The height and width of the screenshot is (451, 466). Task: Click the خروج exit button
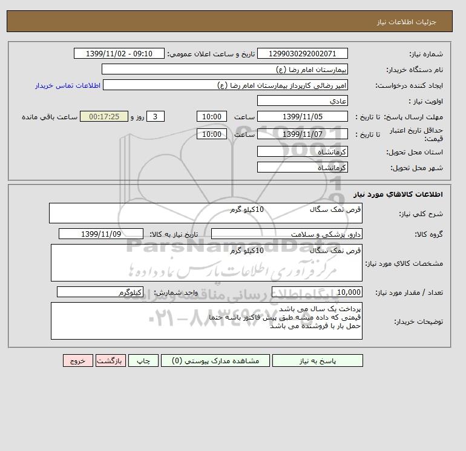(x=78, y=361)
